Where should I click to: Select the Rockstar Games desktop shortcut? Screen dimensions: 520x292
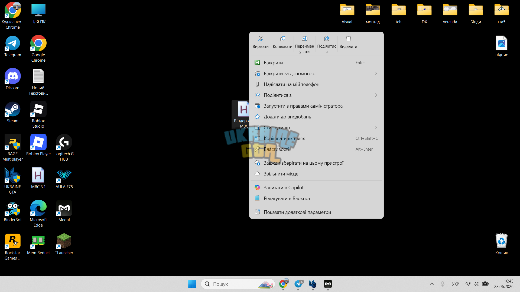click(12, 247)
